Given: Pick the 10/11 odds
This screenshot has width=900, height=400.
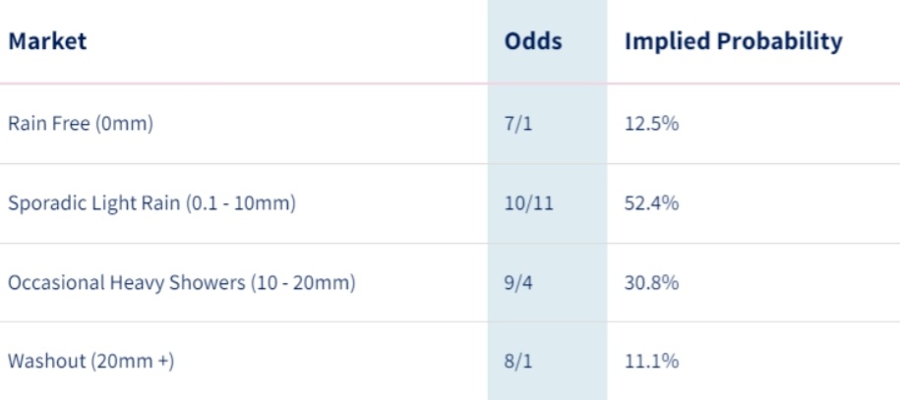Looking at the screenshot, I should [528, 203].
